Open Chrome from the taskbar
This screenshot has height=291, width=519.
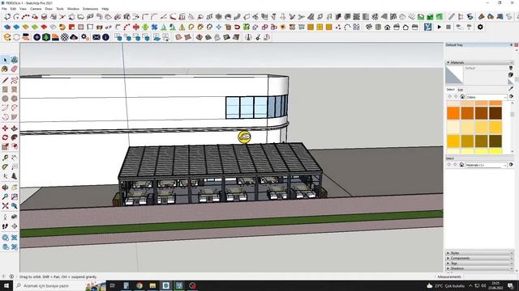click(139, 285)
